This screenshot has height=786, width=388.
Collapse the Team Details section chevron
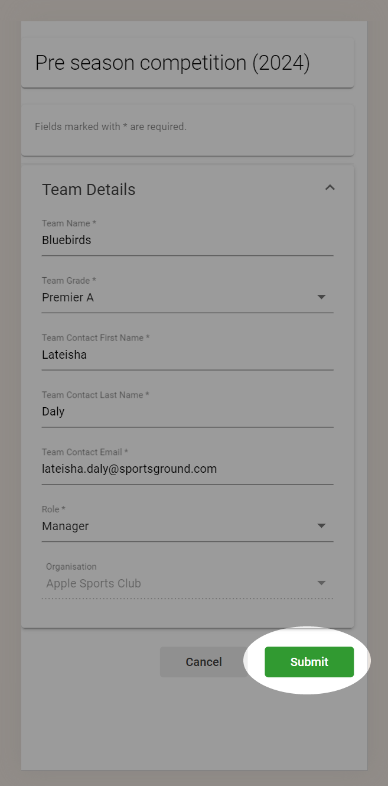pos(330,188)
